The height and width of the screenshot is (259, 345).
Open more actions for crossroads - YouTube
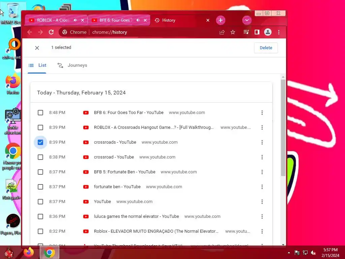tap(262, 142)
